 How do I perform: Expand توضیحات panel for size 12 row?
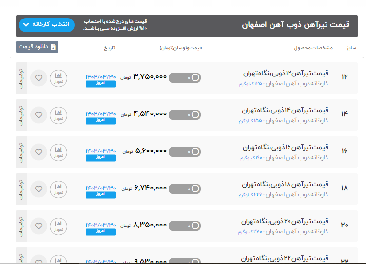coord(21,78)
